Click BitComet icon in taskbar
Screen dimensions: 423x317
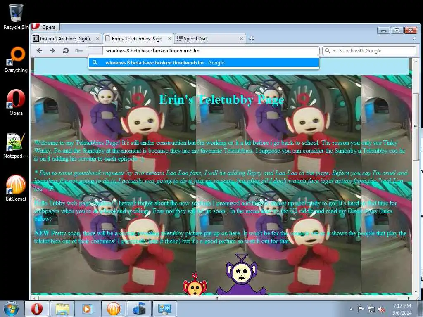(113, 309)
